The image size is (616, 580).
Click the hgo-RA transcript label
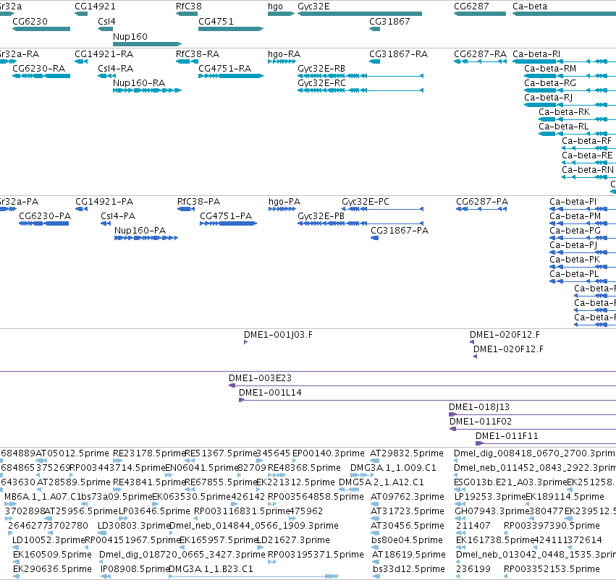tap(284, 54)
